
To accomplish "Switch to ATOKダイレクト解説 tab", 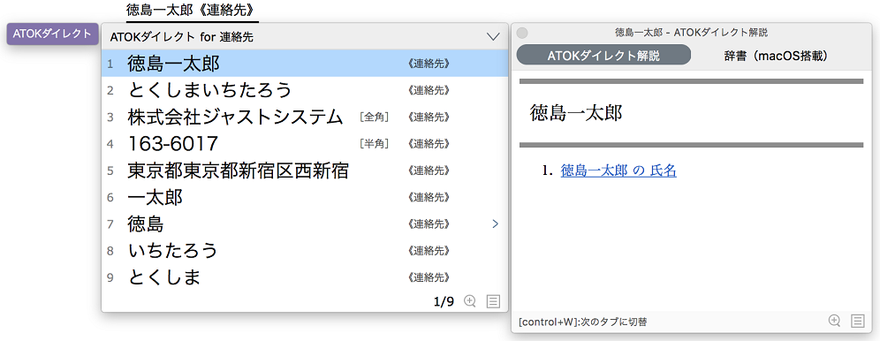I will (603, 56).
